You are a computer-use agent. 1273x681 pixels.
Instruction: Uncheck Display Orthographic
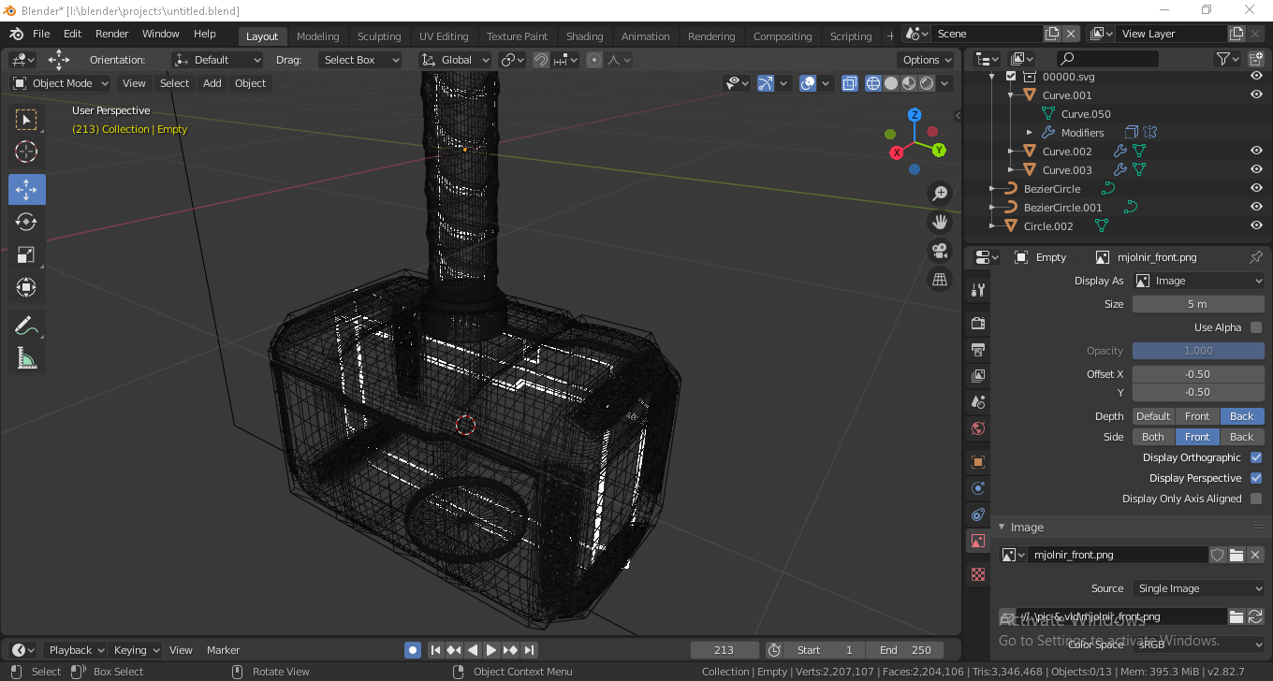tap(1256, 457)
